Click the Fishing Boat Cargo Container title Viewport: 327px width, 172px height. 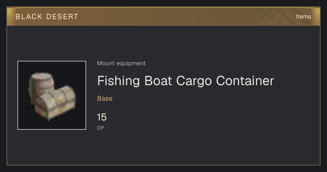point(186,81)
